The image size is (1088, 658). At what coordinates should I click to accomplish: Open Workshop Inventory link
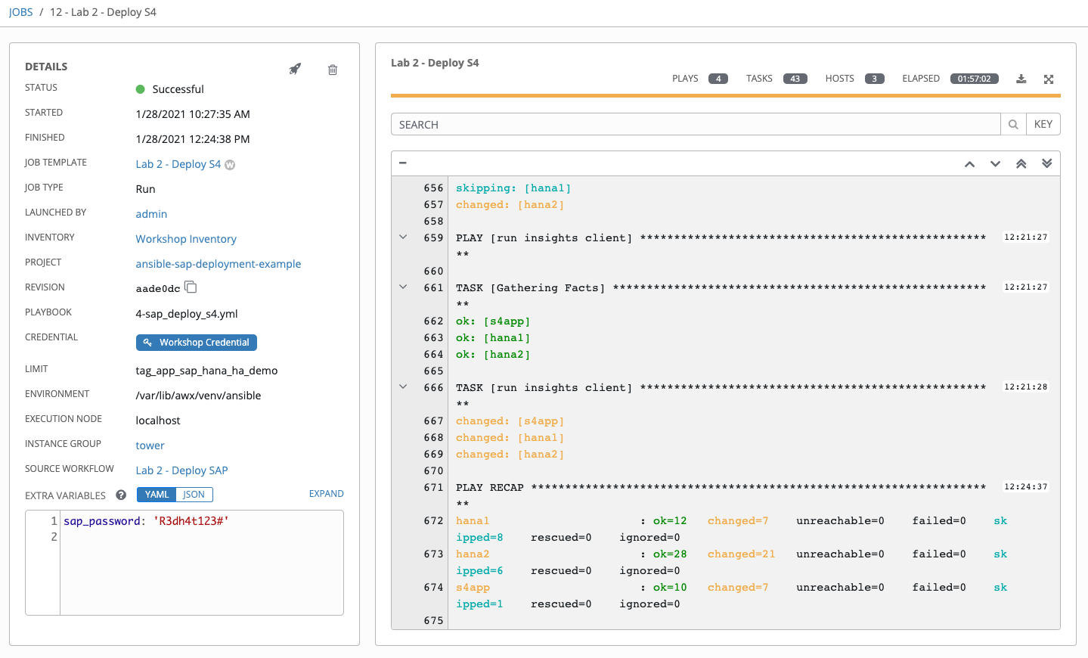186,239
